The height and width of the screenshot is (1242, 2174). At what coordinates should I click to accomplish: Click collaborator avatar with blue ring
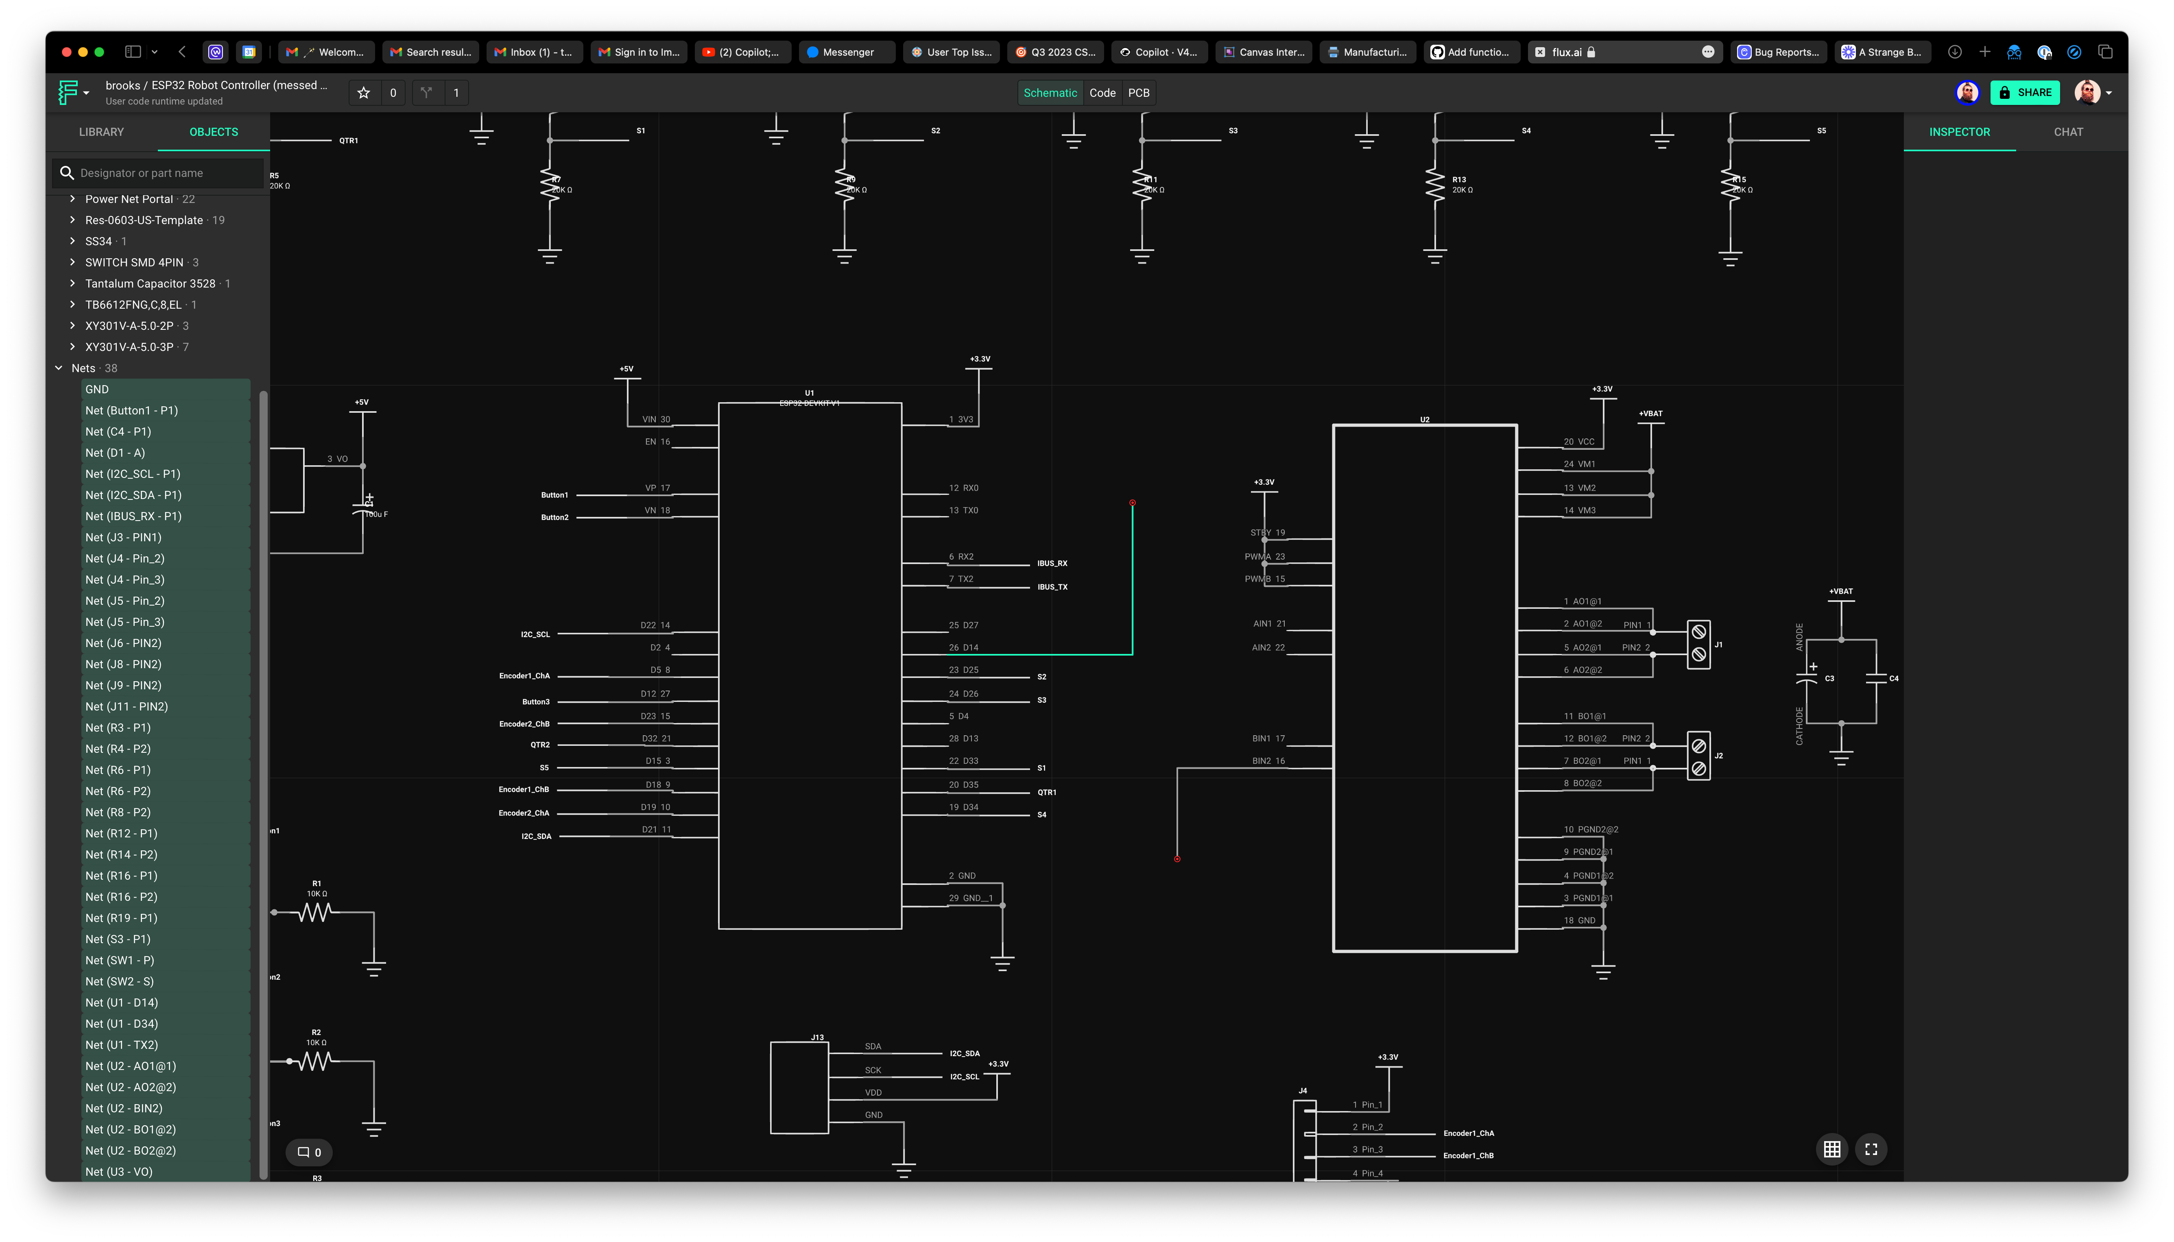click(x=1967, y=92)
